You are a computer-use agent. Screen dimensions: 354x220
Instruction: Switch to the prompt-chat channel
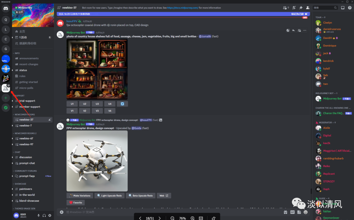click(x=27, y=163)
